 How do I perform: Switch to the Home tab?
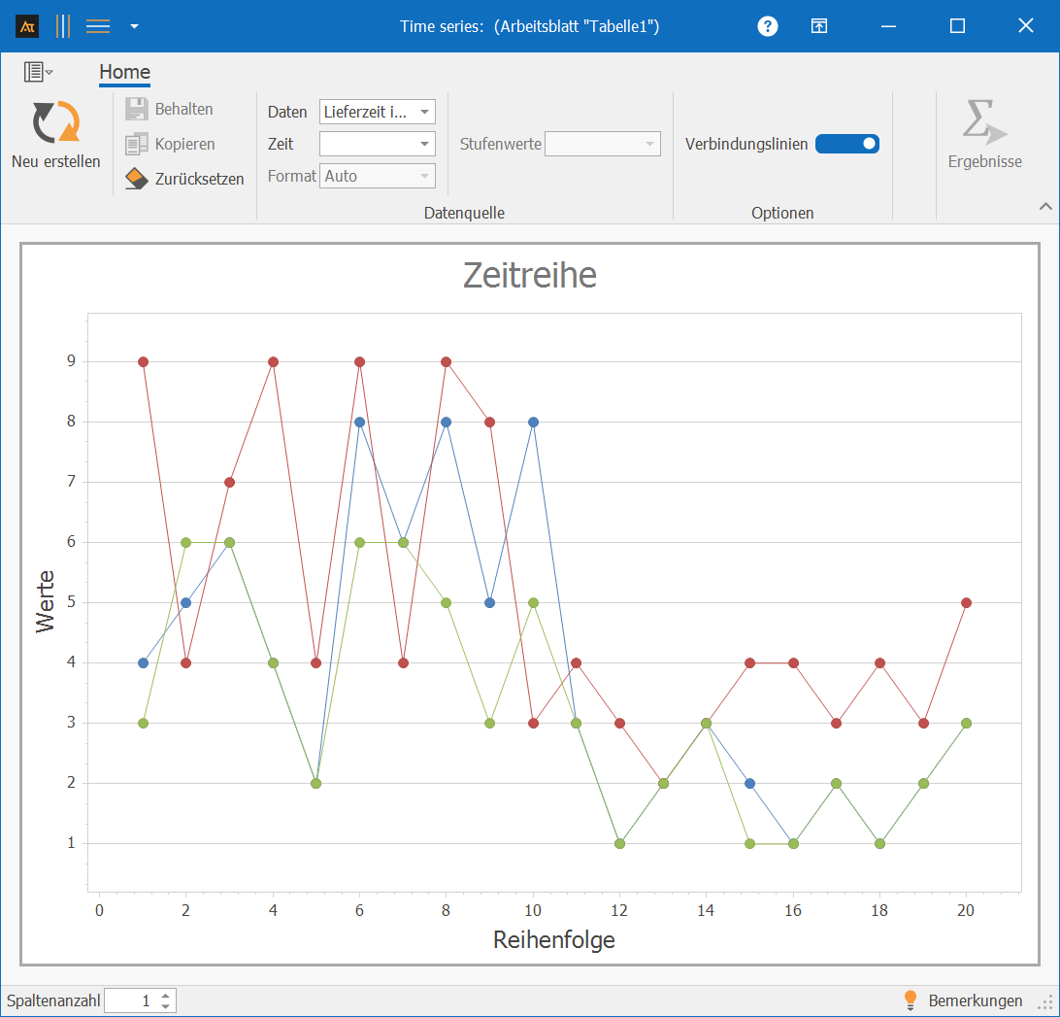[124, 72]
